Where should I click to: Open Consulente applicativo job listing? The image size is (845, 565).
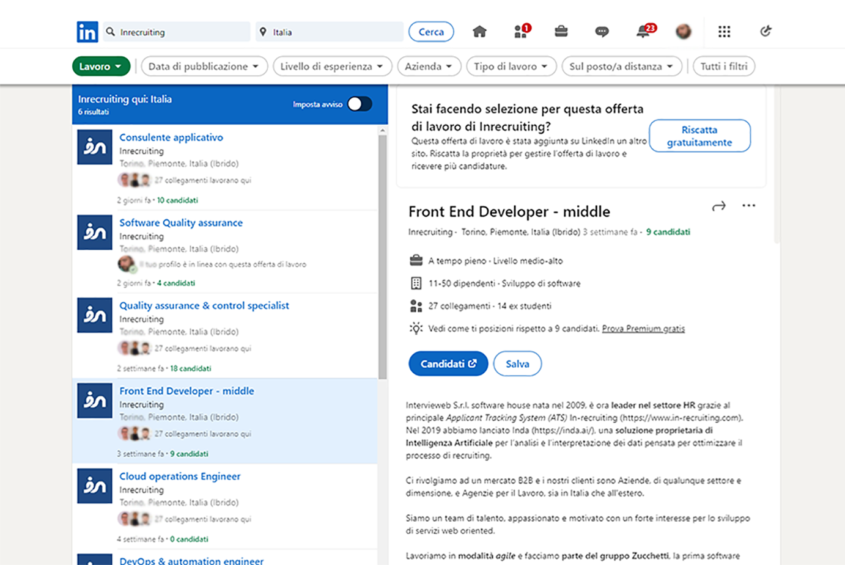pos(171,137)
